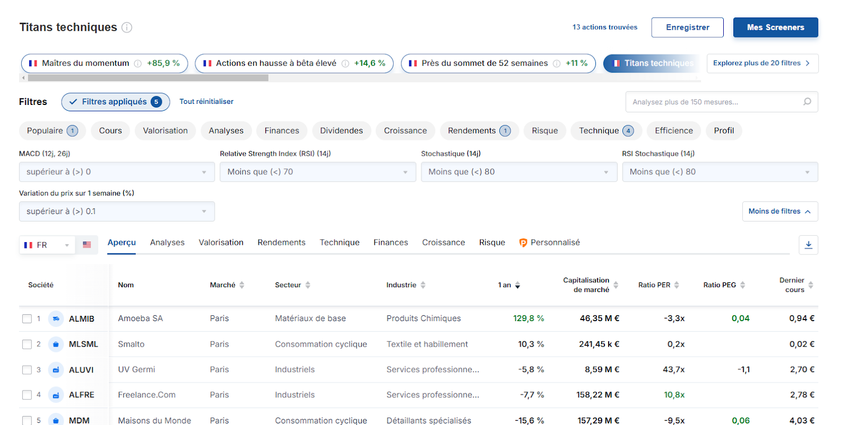Select Près du sommet de 52 semaines screener
The image size is (849, 425).
coord(498,63)
